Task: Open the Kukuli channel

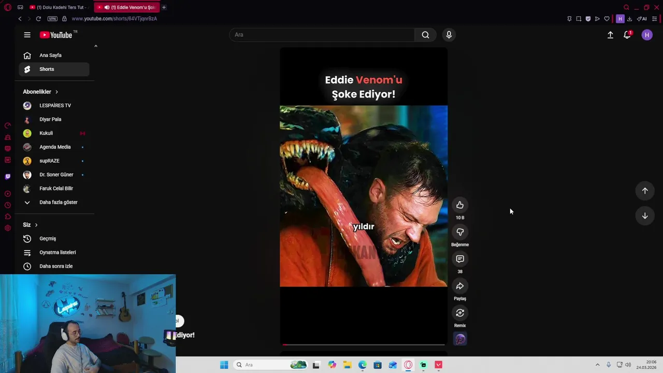Action: pos(54,133)
